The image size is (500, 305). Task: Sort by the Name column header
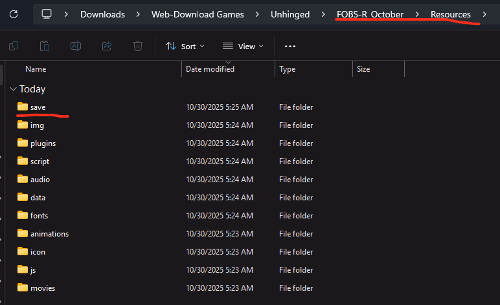pyautogui.click(x=36, y=68)
